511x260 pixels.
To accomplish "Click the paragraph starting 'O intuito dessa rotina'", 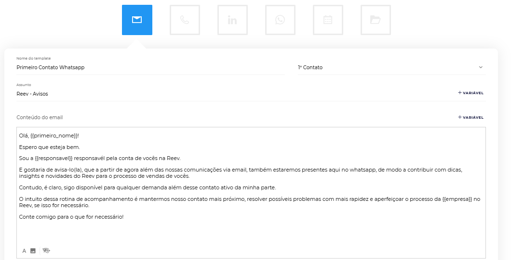I will click(250, 202).
